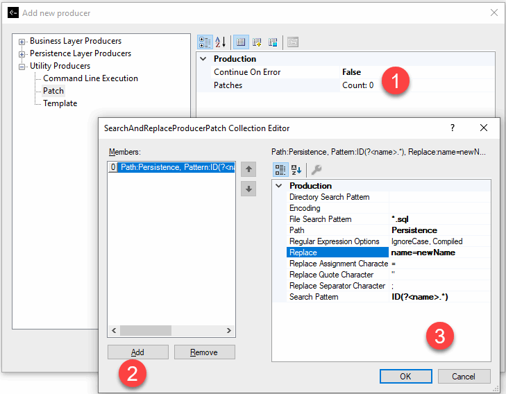Select Utility Producers tree label
506x394 pixels.
tap(60, 66)
